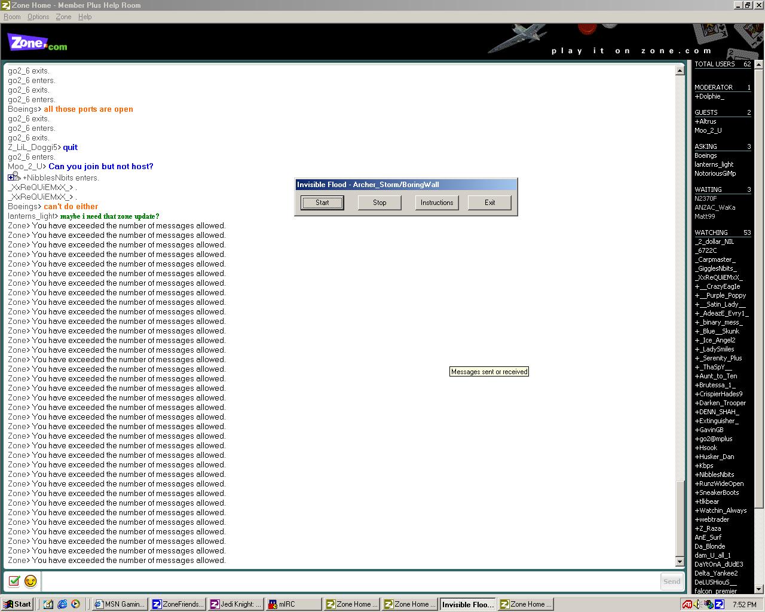Select +Husker_Dan in user list
Viewport: 765px width, 612px height.
[x=714, y=457]
